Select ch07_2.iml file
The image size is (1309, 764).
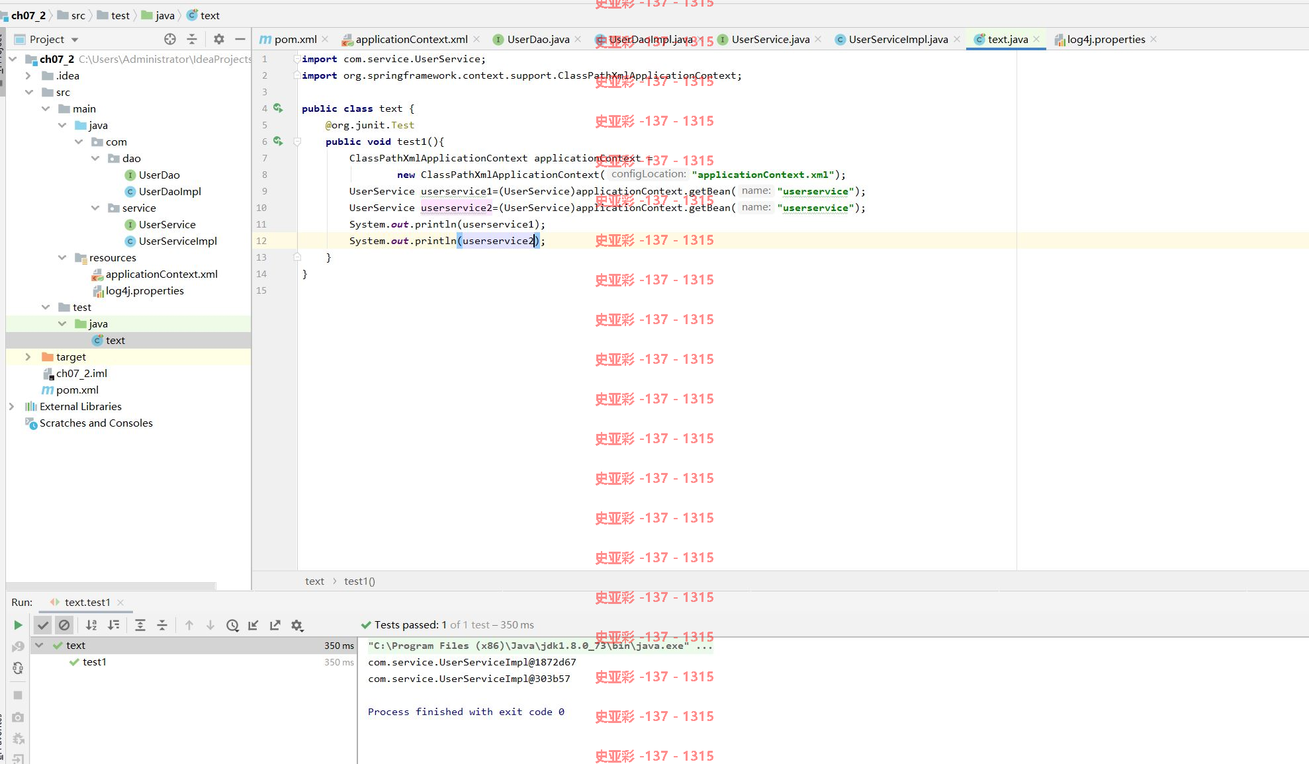pyautogui.click(x=81, y=373)
